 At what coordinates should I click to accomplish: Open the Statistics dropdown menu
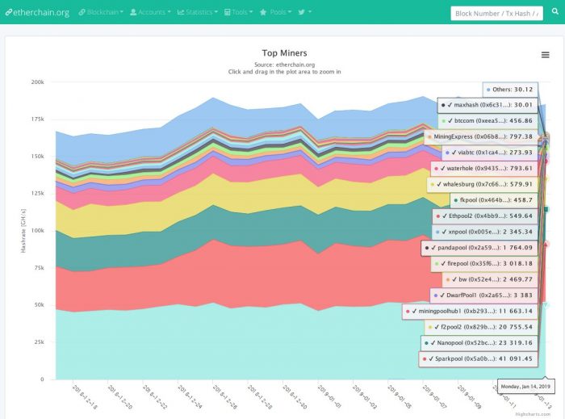(198, 12)
